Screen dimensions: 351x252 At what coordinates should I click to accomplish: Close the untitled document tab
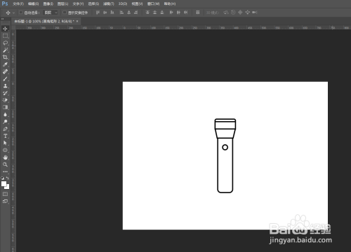coord(77,21)
